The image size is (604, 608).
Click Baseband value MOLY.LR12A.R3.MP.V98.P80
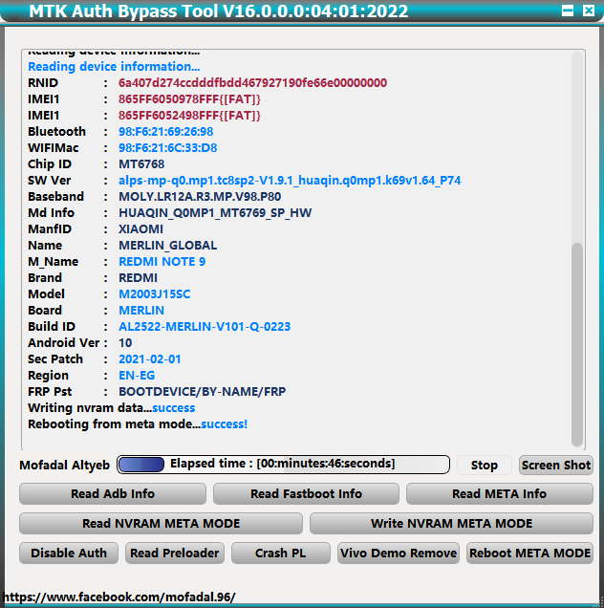point(200,197)
